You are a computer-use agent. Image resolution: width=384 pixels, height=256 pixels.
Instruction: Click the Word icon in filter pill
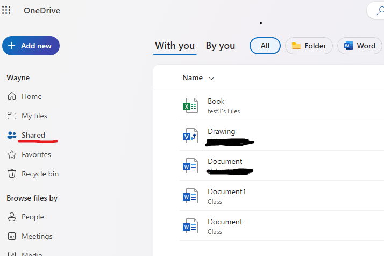(x=349, y=46)
